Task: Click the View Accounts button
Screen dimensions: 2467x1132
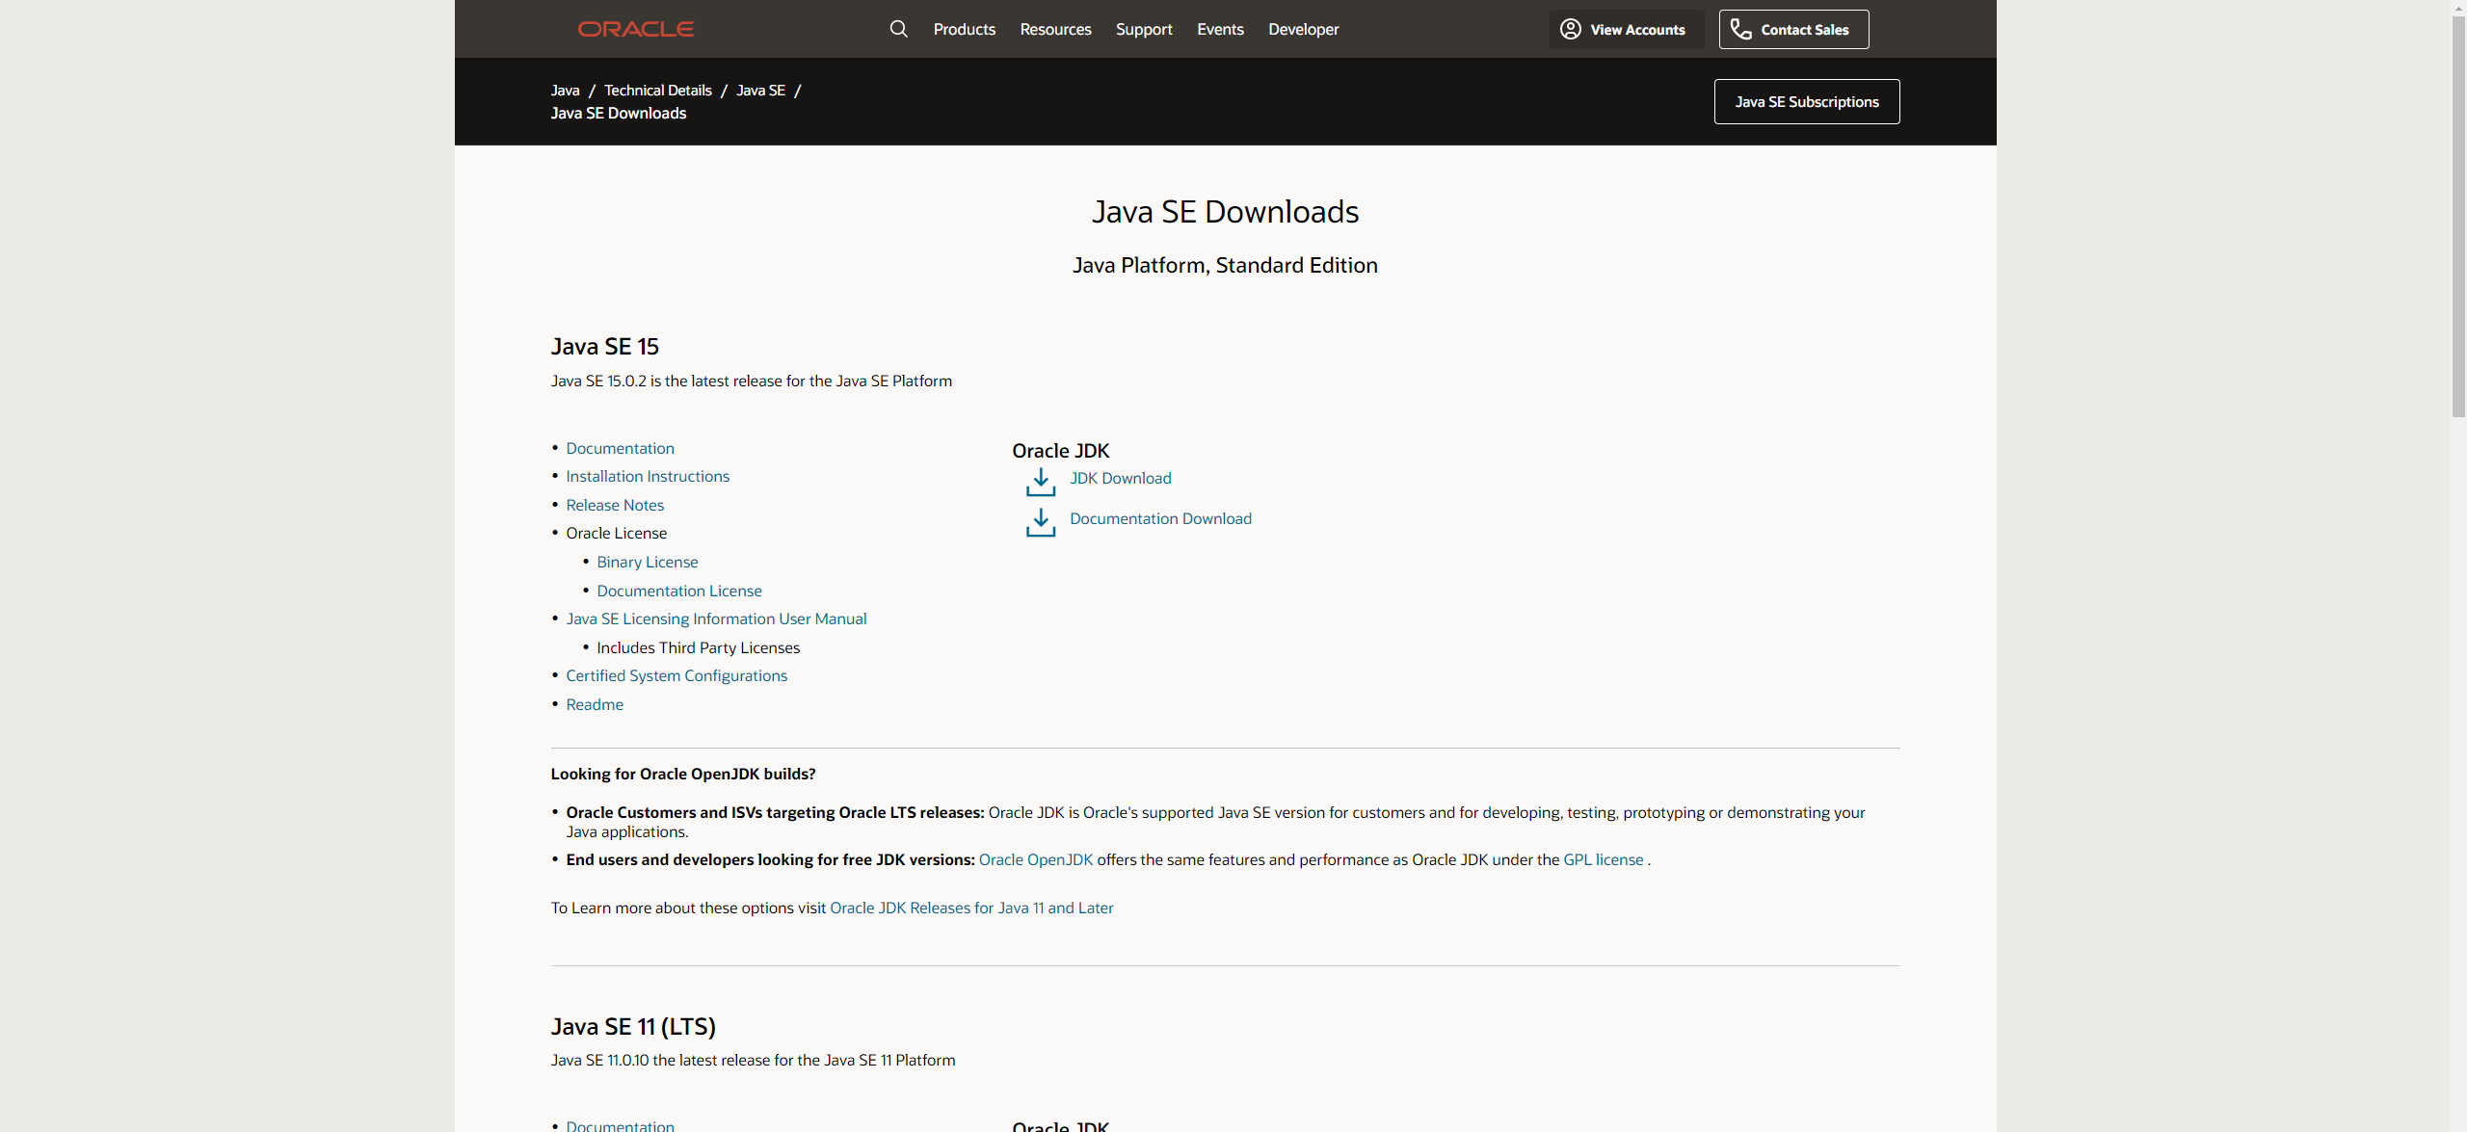Action: (x=1626, y=29)
